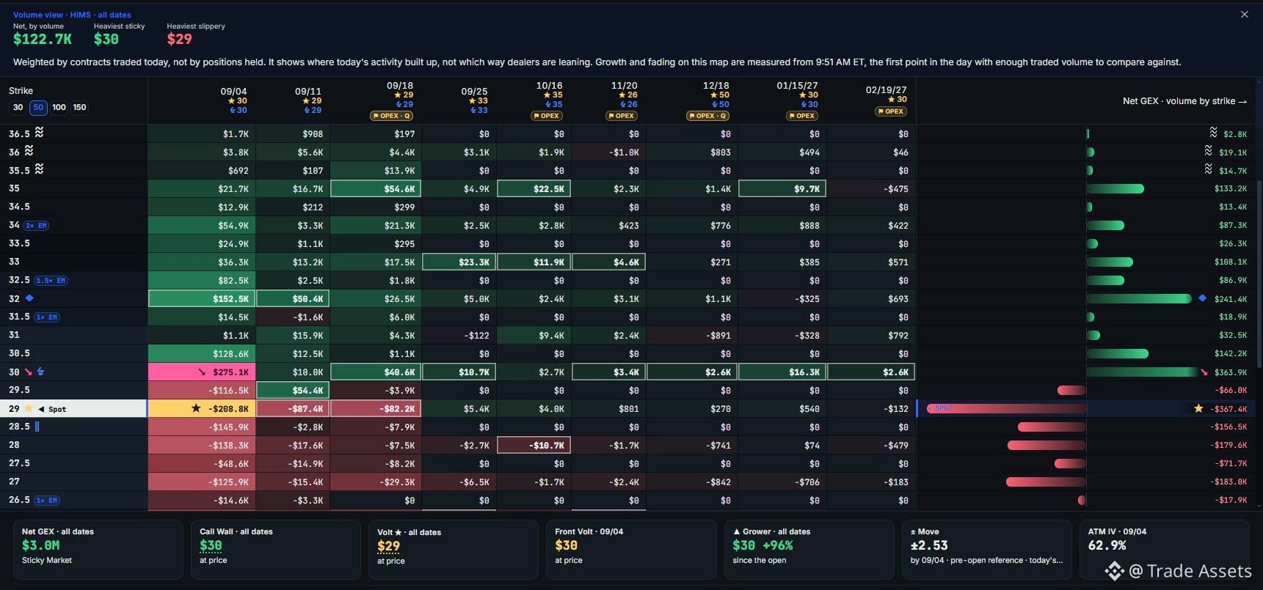This screenshot has height=590, width=1263.
Task: Click the $152.5K cell
Action: (202, 299)
